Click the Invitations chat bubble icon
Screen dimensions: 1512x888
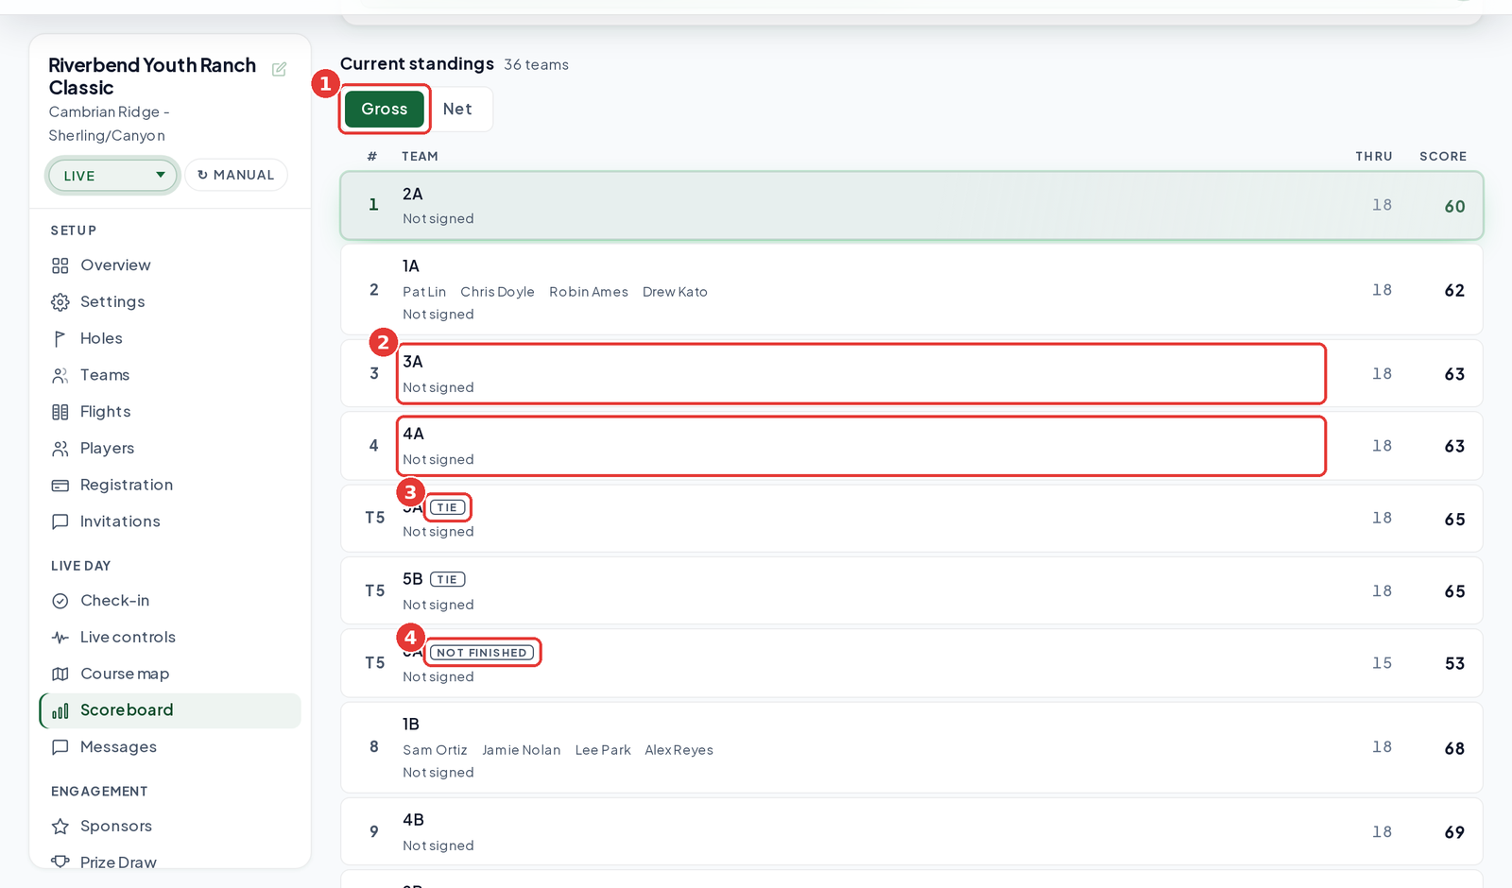pos(60,521)
